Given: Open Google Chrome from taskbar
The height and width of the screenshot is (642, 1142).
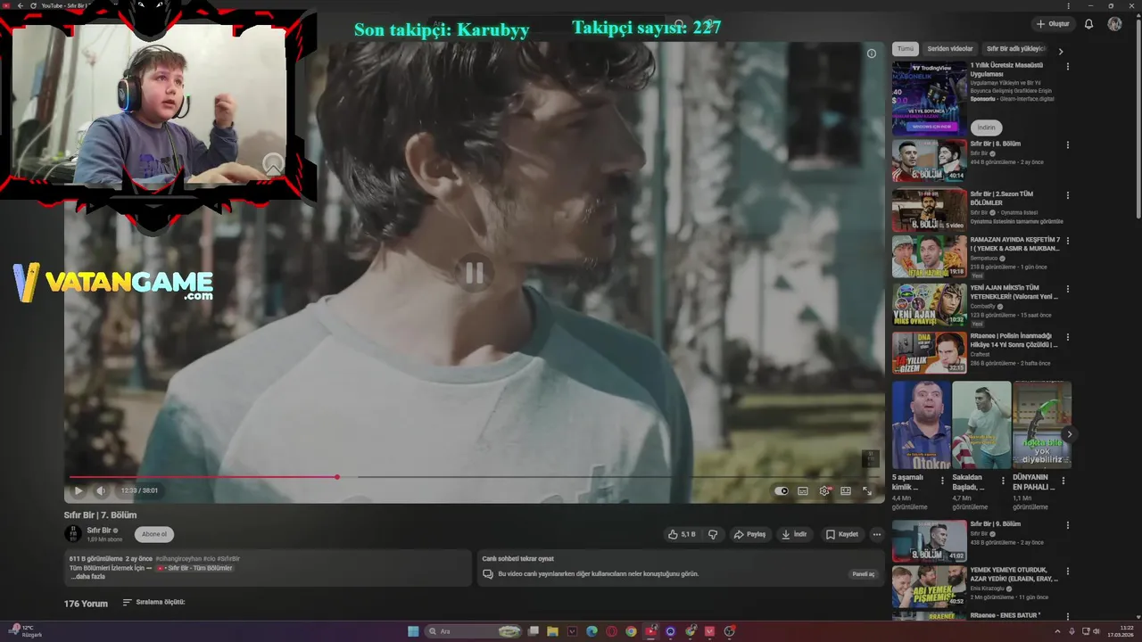Looking at the screenshot, I should tap(631, 631).
